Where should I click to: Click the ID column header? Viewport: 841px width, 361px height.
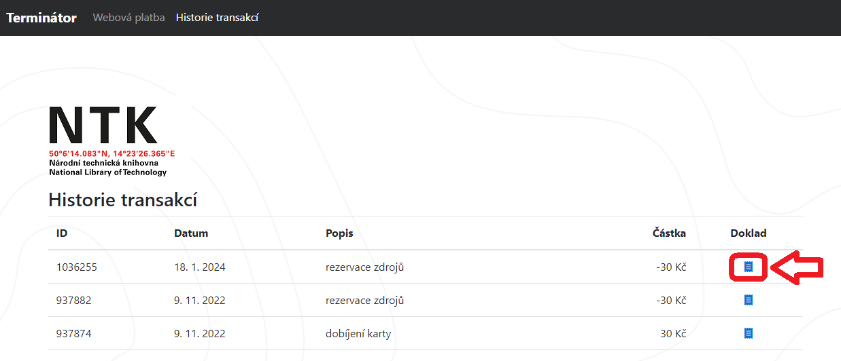[x=62, y=233]
